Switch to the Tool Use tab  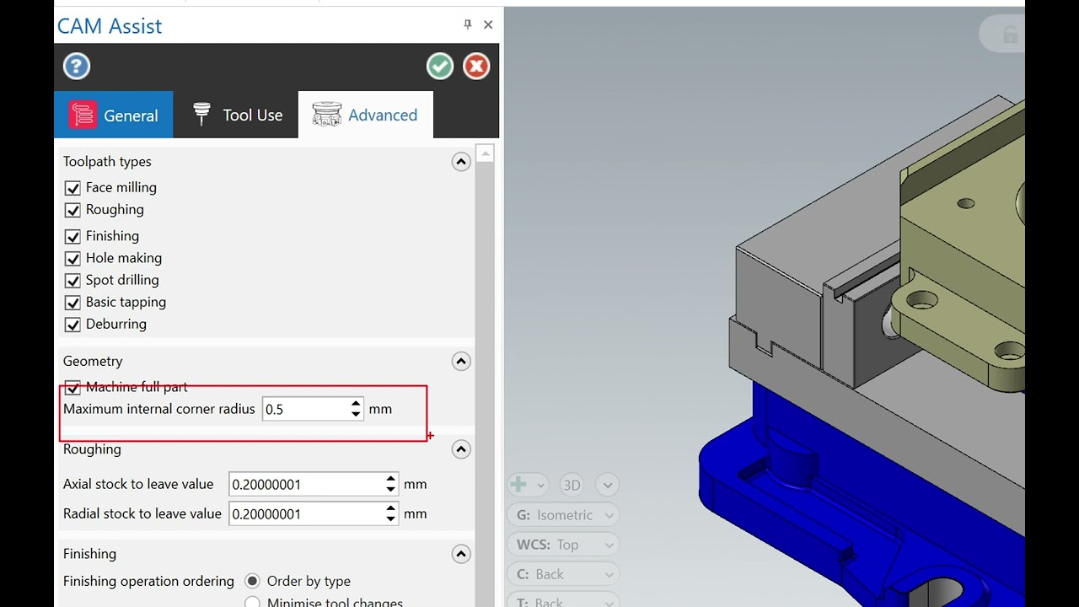point(237,115)
